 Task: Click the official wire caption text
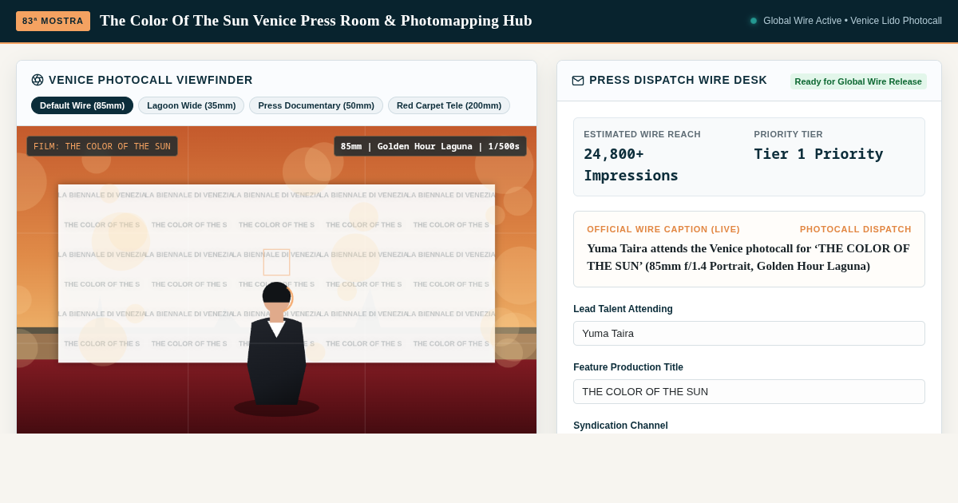click(x=749, y=257)
